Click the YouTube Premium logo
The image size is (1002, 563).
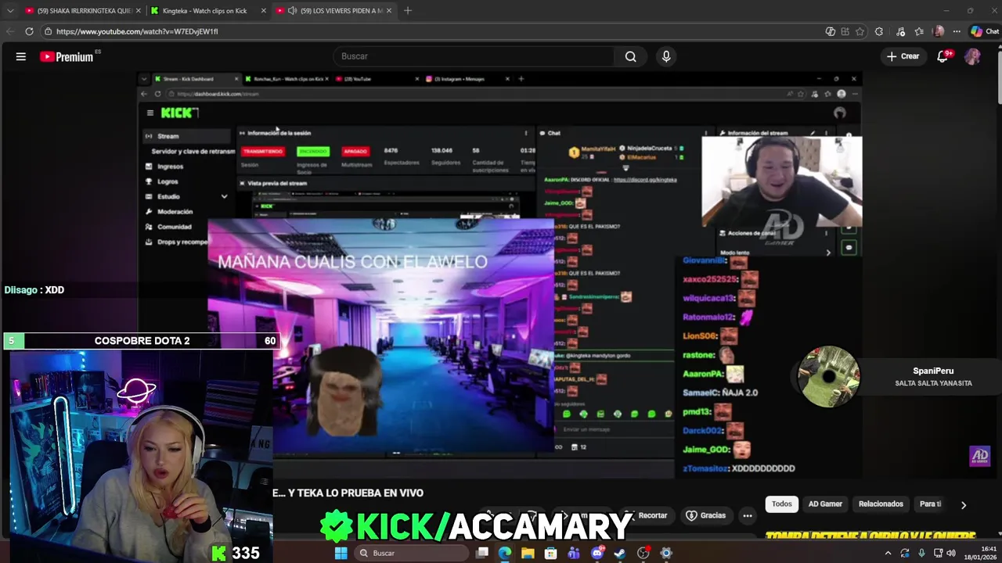click(x=67, y=56)
